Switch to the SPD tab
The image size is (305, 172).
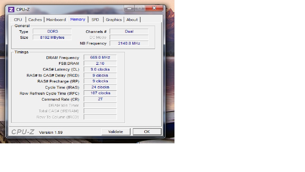(x=95, y=20)
